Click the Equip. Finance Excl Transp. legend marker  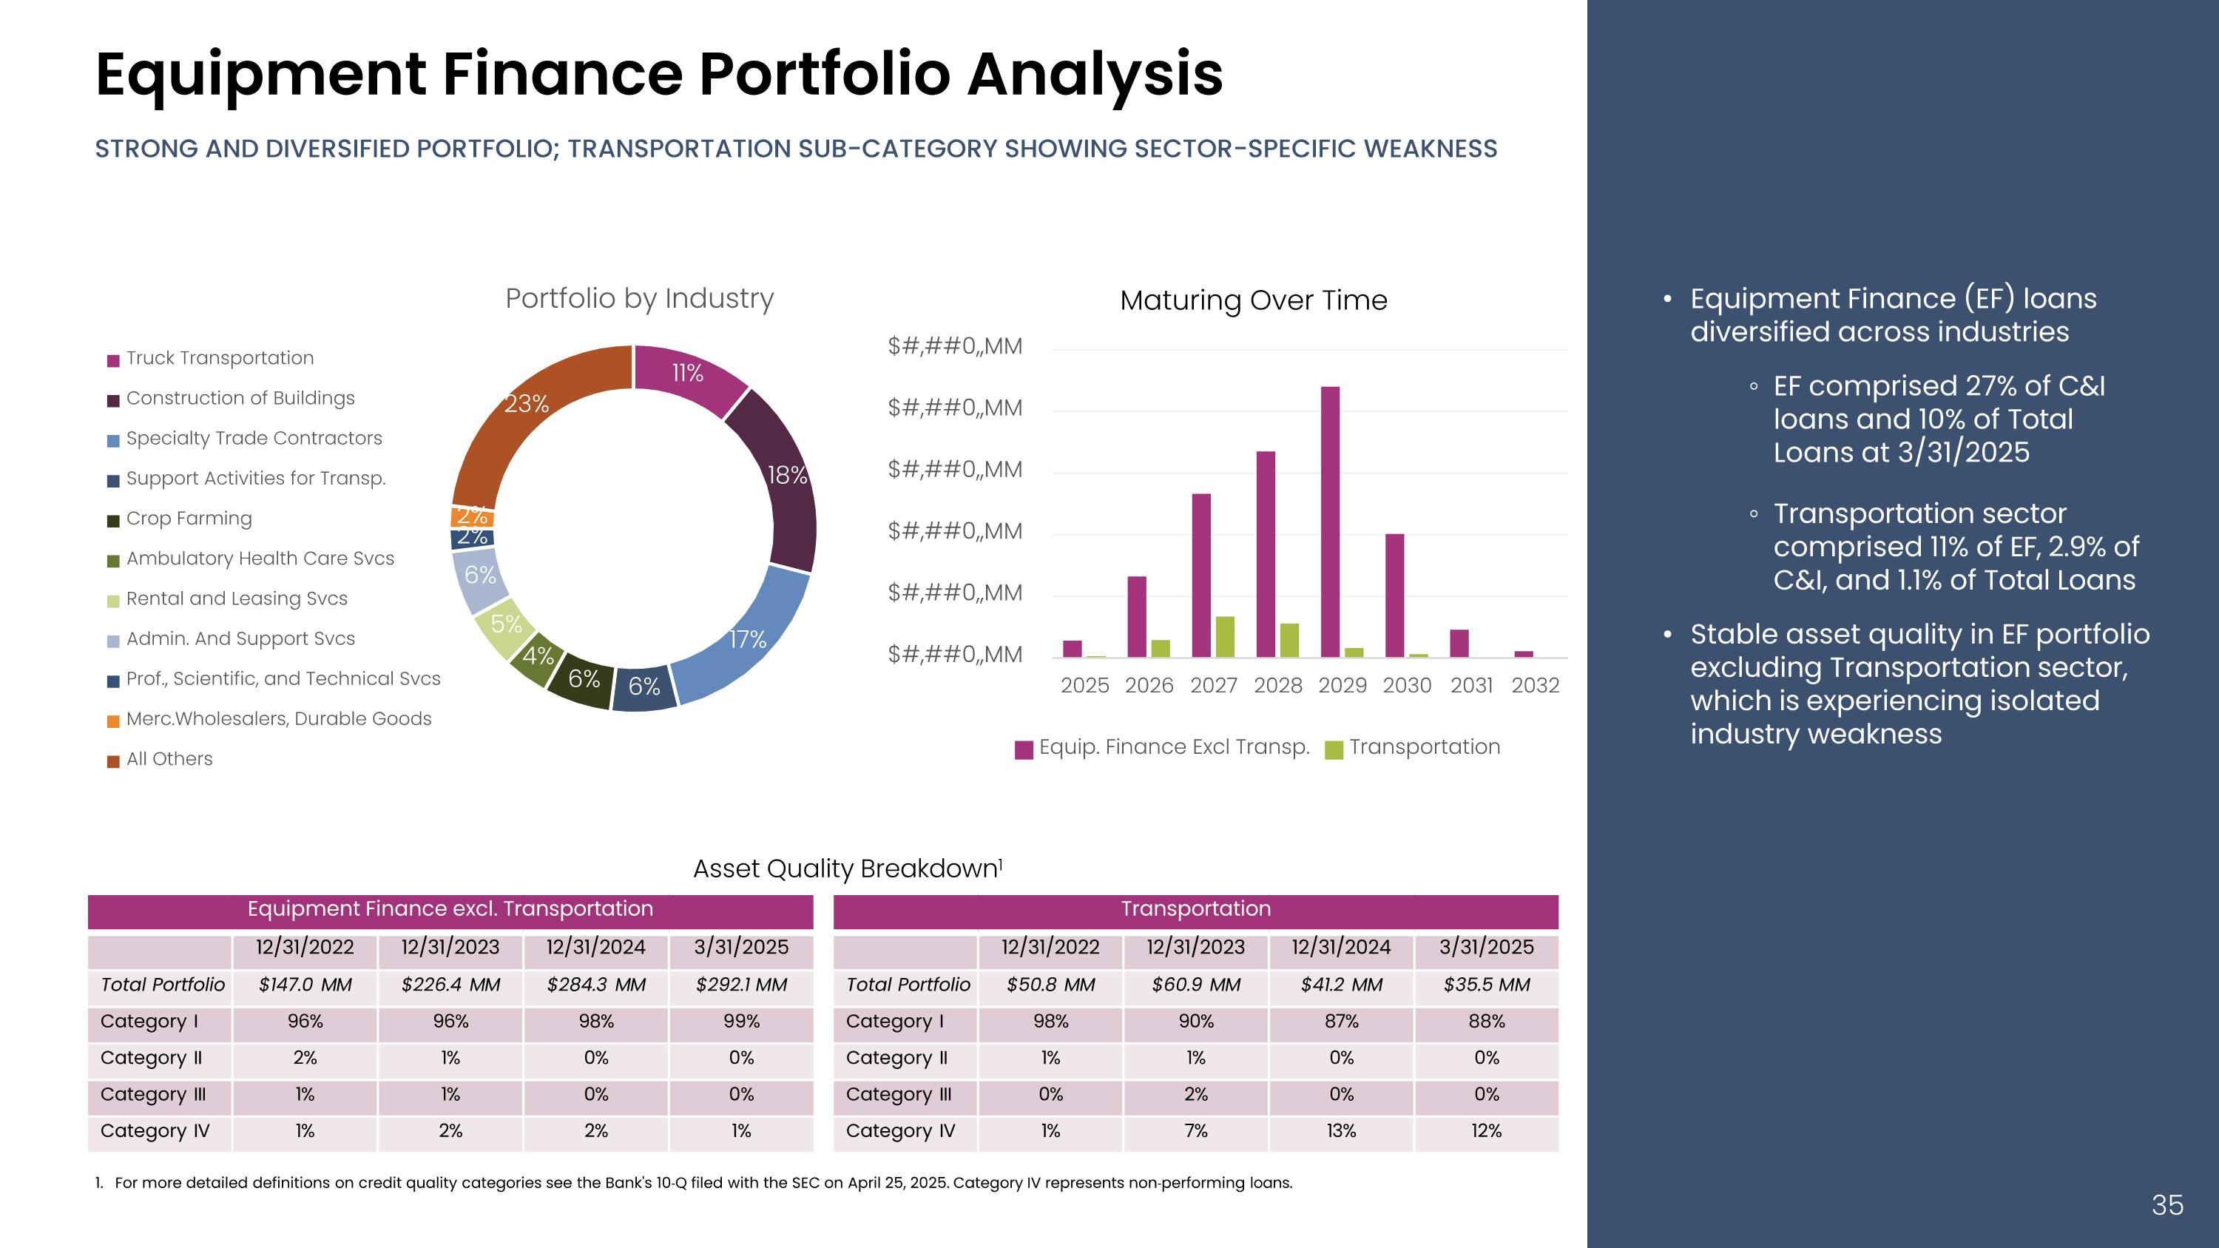[1024, 749]
